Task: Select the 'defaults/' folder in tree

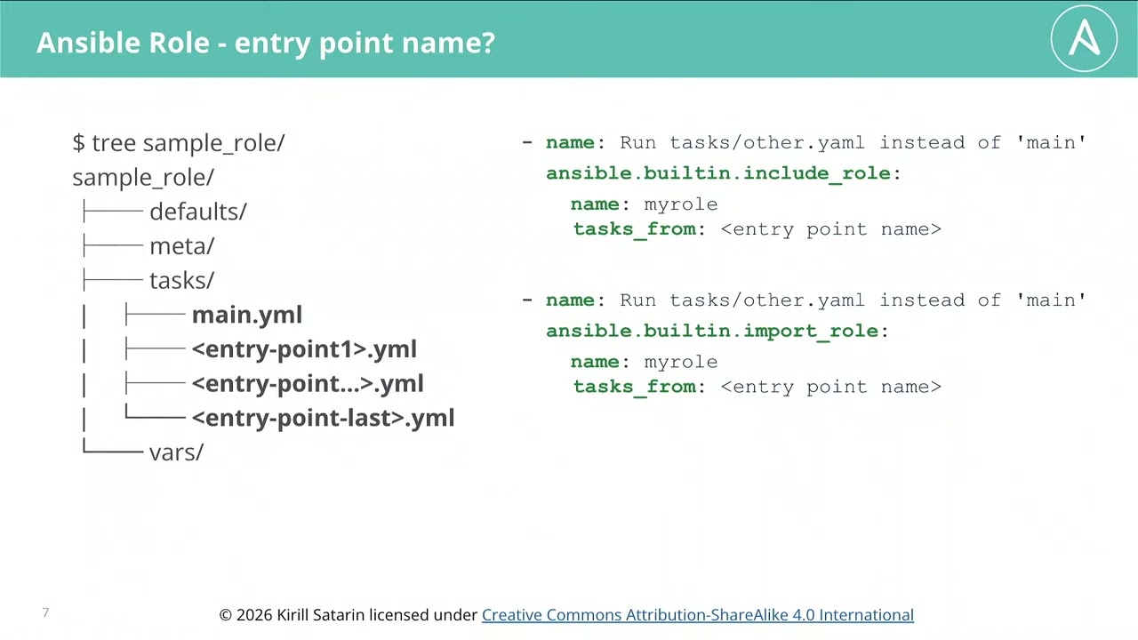Action: point(198,212)
